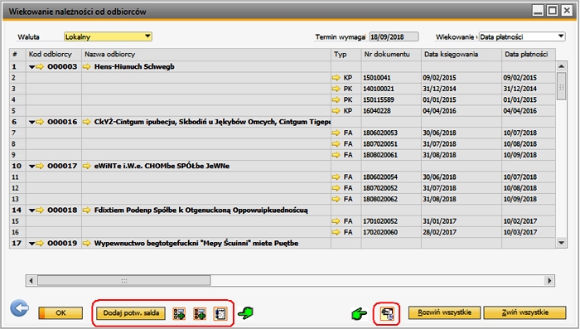Click the horizontal scrollbar thumb
Screen dimensions: 580x329
pyautogui.click(x=124, y=280)
